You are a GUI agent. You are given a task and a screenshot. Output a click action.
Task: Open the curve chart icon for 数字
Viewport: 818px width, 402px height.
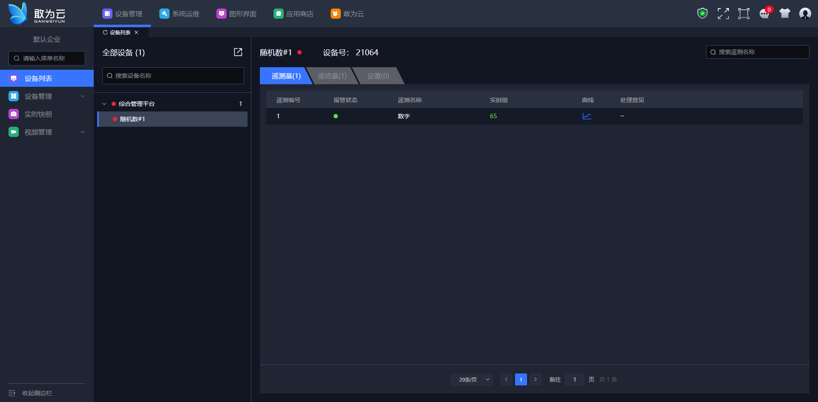click(587, 116)
